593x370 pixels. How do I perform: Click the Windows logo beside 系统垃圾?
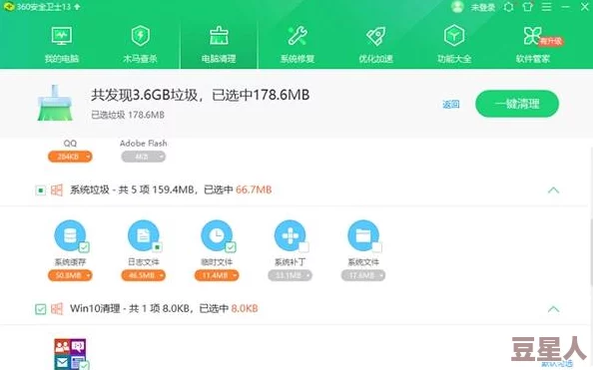pos(57,190)
